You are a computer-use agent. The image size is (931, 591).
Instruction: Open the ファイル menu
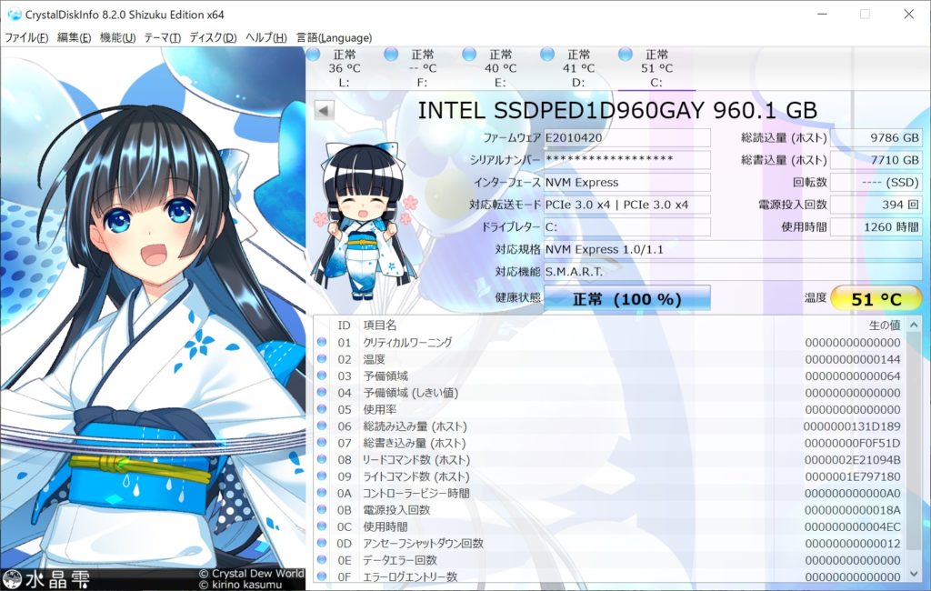click(25, 37)
